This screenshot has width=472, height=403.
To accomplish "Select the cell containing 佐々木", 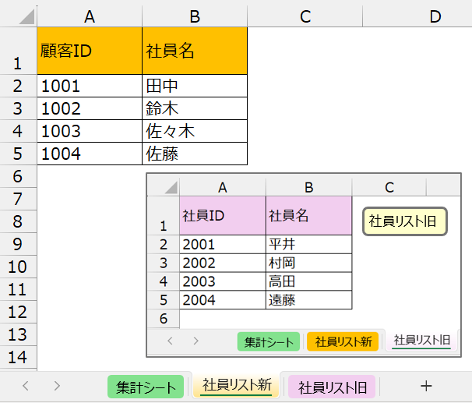I will pos(195,131).
